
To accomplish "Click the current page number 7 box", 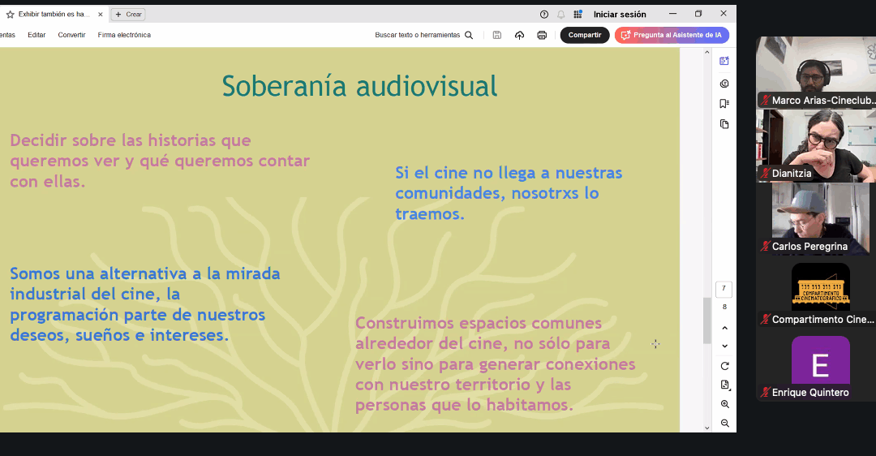I will click(724, 289).
